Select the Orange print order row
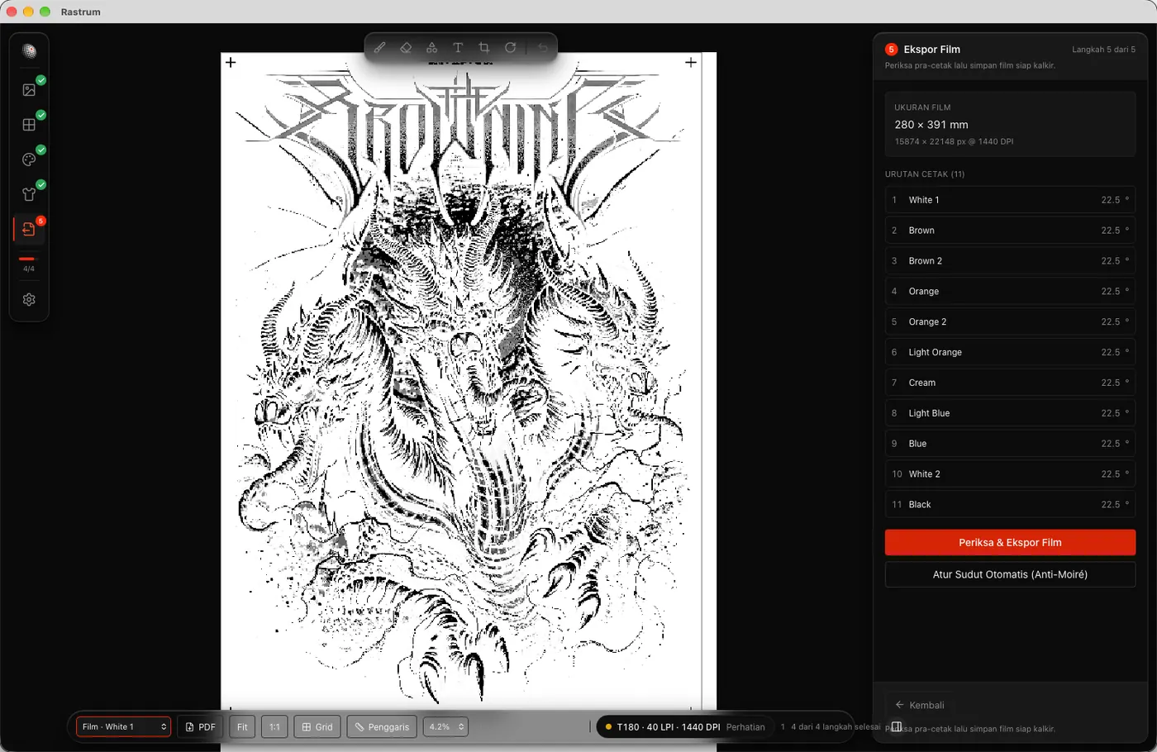 1010,292
